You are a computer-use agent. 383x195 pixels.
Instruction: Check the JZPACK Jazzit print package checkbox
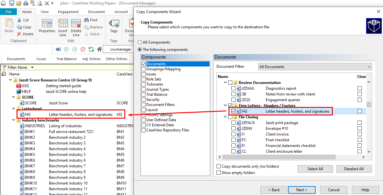coord(234,123)
